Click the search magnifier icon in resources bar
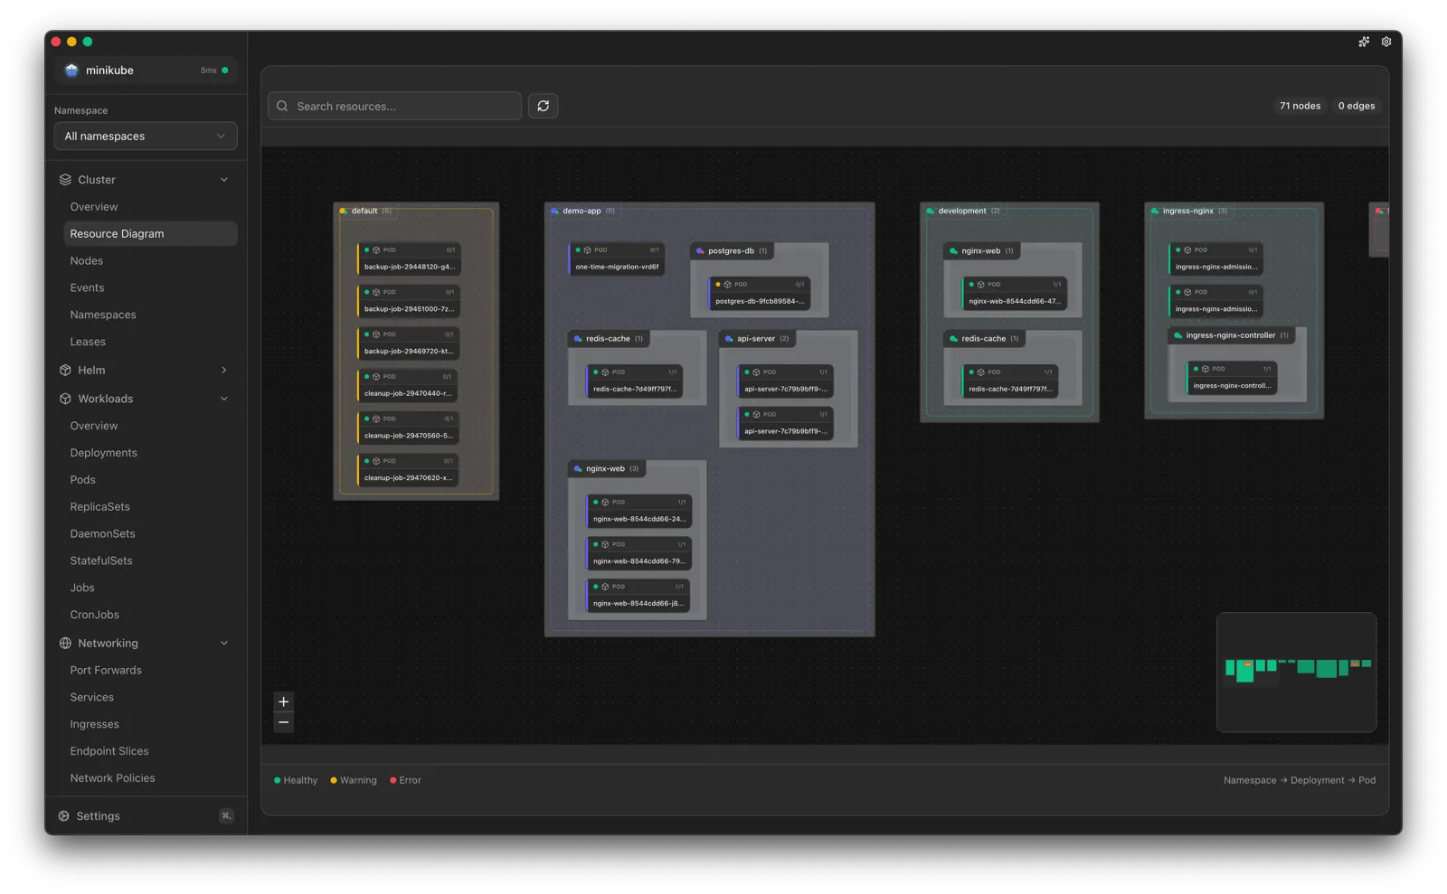The height and width of the screenshot is (894, 1447). click(x=281, y=106)
